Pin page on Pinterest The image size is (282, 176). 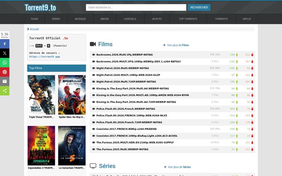[5, 72]
